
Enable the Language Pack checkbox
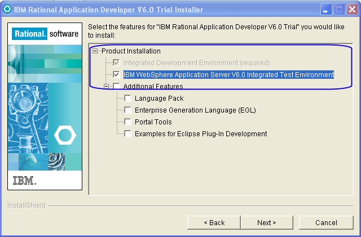[x=127, y=98]
